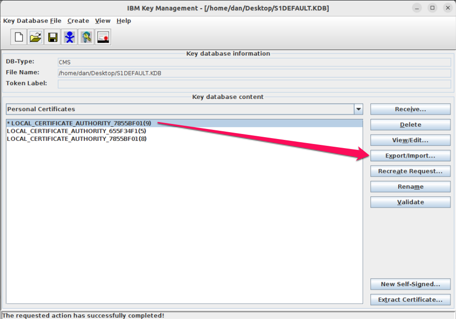Image resolution: width=456 pixels, height=319 pixels.
Task: Open the Create menu
Action: pos(78,21)
